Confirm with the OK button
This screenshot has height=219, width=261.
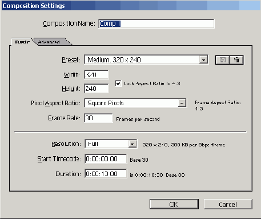[x=174, y=204]
